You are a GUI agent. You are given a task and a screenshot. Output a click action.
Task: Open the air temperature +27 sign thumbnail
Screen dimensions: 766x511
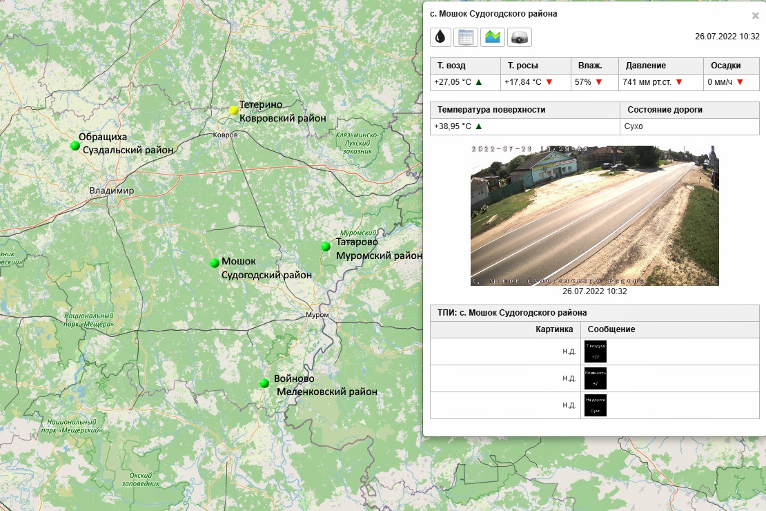tap(595, 351)
